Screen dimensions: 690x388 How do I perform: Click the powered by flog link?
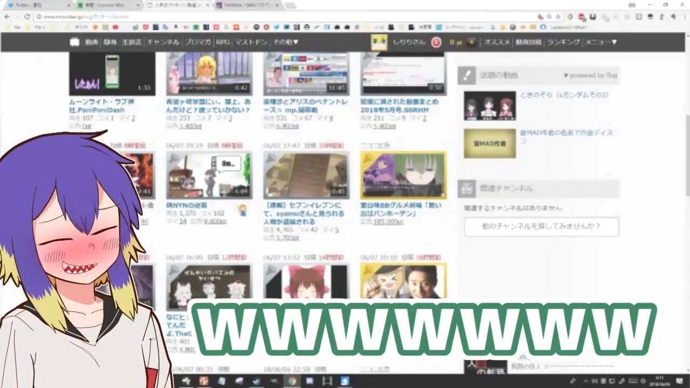click(x=590, y=75)
